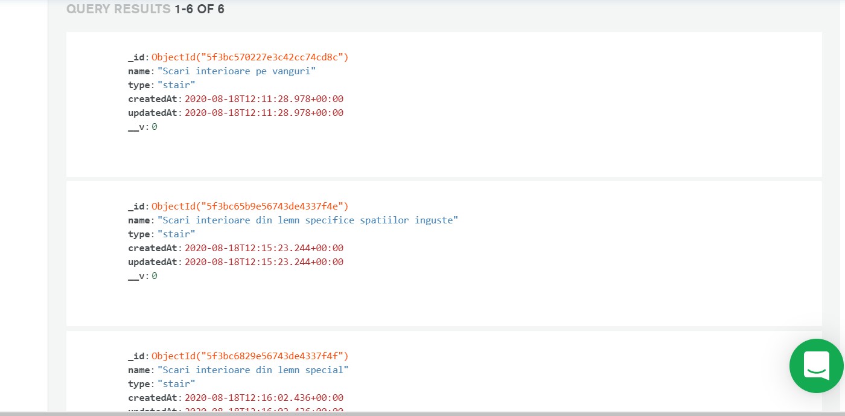Image resolution: width=845 pixels, height=416 pixels.
Task: Select name "Scari interioare din lemn specifice spatiilor inguste"
Action: point(308,220)
